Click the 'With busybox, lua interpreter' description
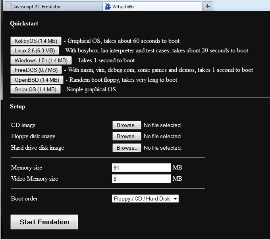Viewport: 270px width, 239px height. (157, 51)
